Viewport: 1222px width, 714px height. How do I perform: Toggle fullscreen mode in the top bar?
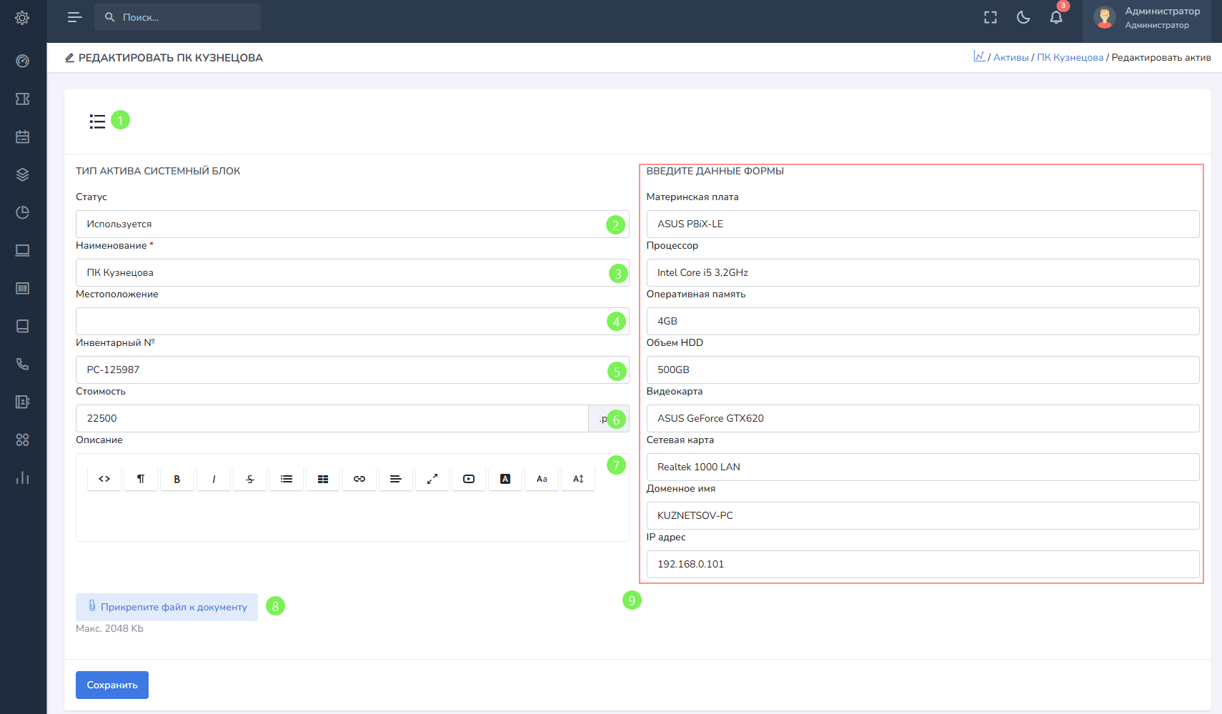pos(990,18)
